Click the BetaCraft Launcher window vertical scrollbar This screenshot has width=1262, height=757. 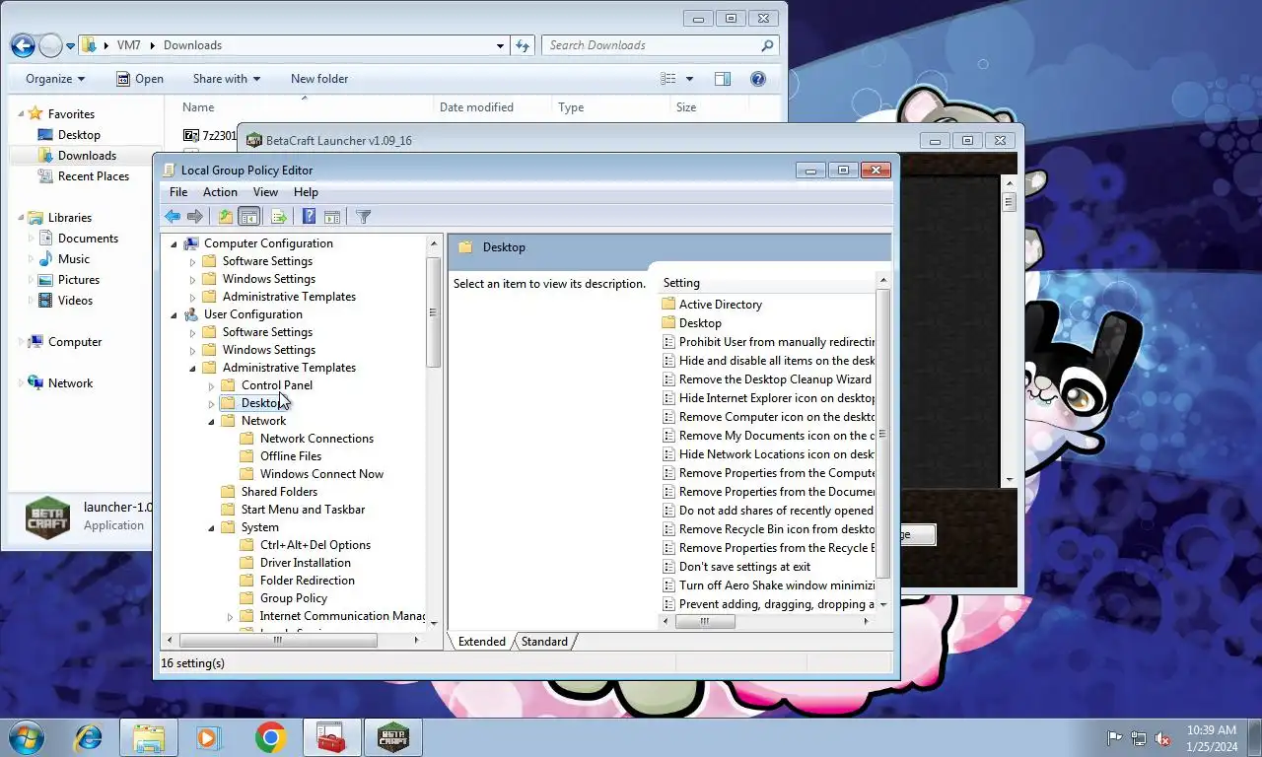(1009, 330)
